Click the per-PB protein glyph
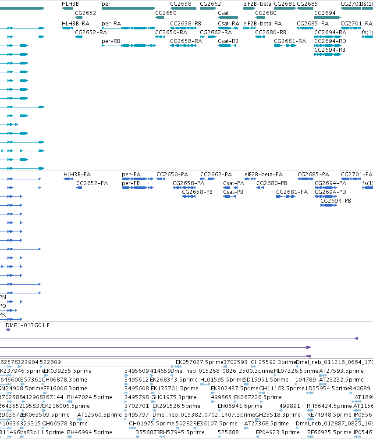This screenshot has height=439, width=373. click(x=138, y=188)
